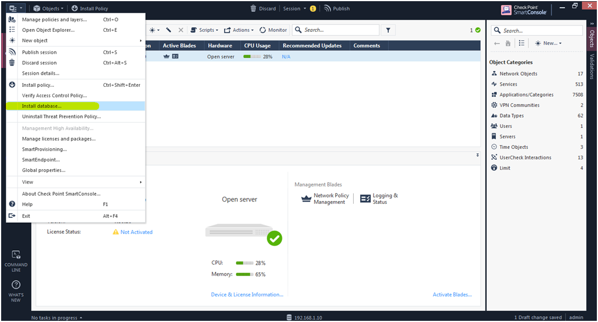Open Device & License Information link
Screen dimensions: 598x322
[x=247, y=295]
